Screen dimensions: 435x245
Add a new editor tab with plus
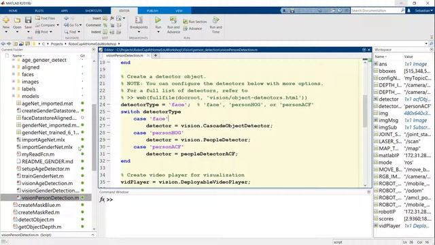pyautogui.click(x=156, y=56)
